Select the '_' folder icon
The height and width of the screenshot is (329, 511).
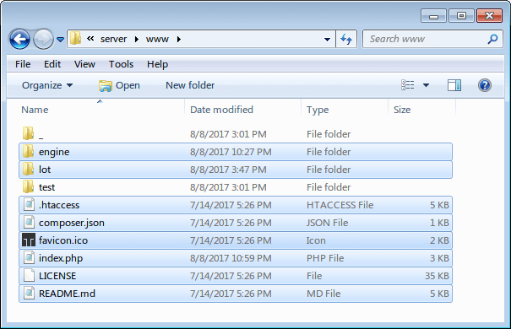(29, 133)
